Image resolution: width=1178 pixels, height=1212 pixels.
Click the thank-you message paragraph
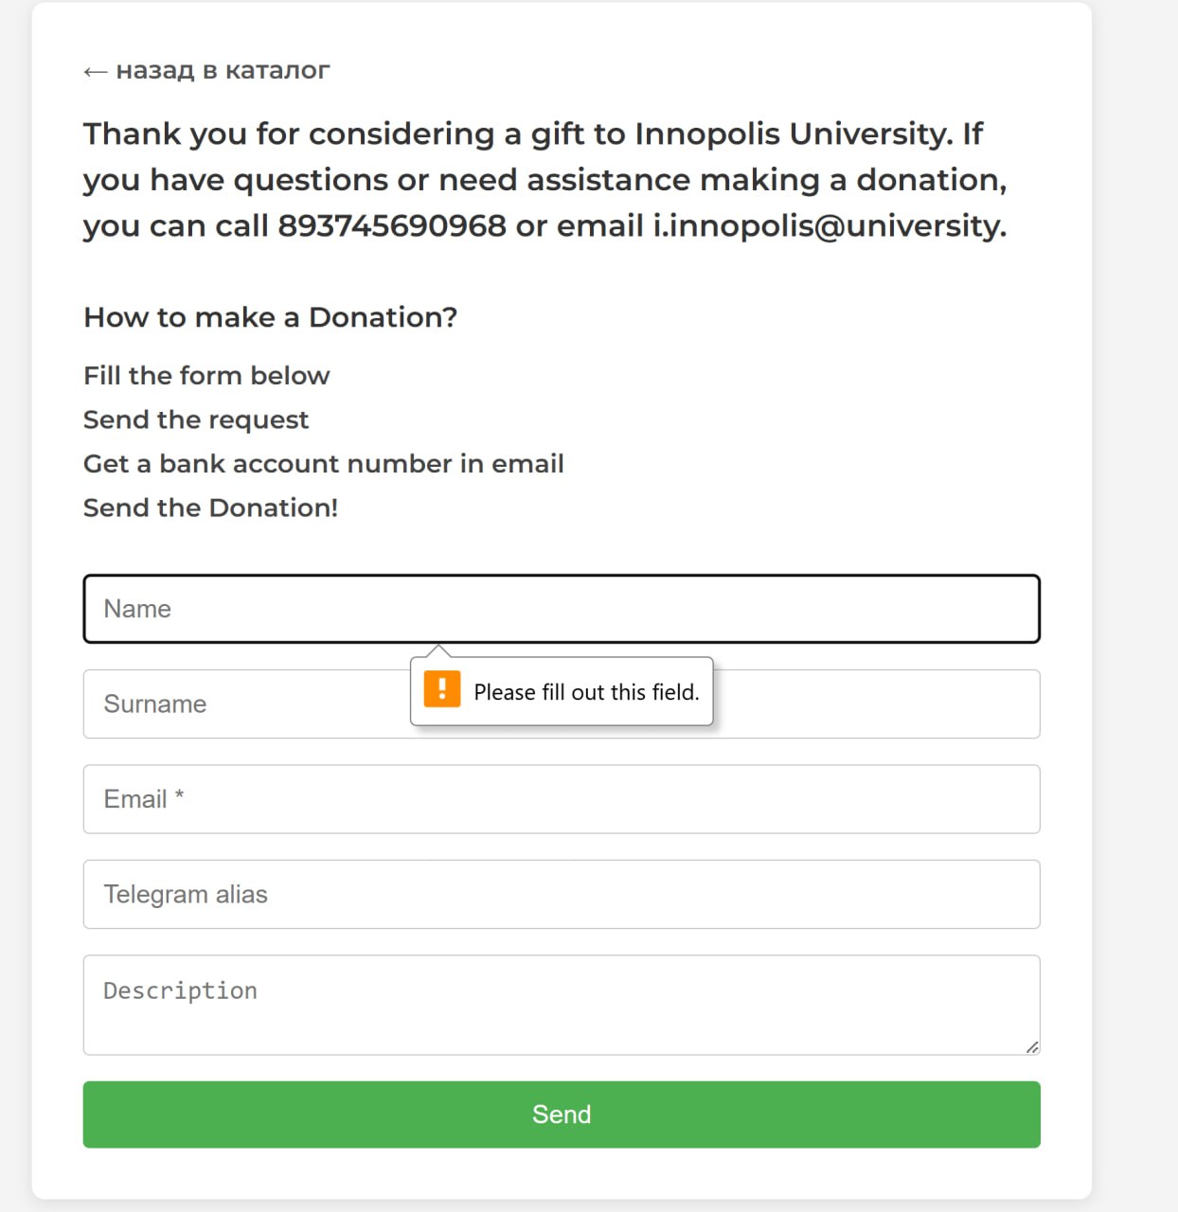coord(545,179)
